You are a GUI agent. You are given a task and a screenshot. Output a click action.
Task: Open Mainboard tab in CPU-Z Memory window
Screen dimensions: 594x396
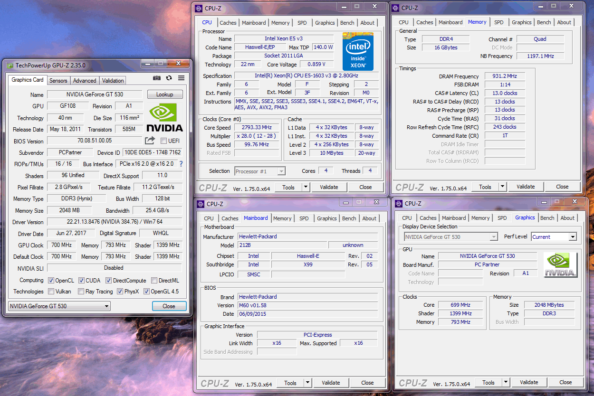coord(450,22)
